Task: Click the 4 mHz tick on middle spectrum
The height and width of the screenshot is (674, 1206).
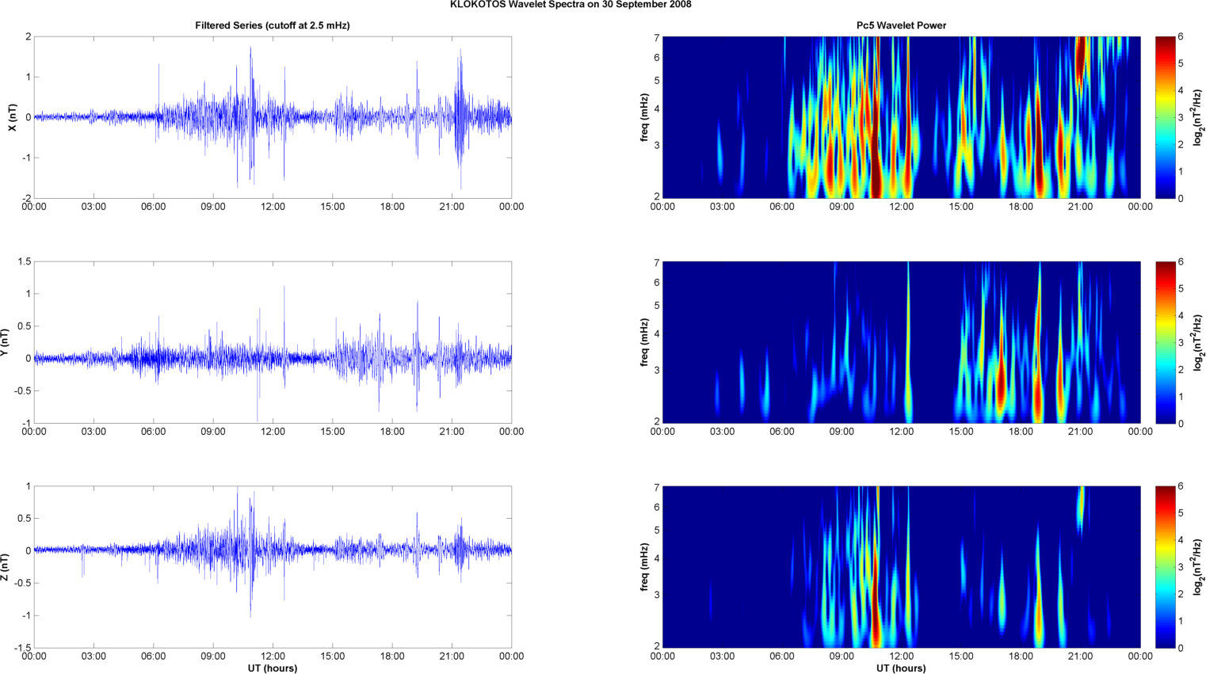Action: coord(657,334)
